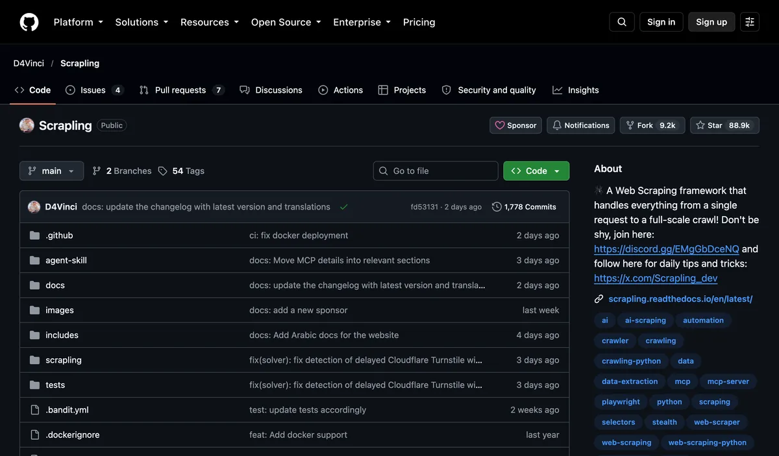Expand the Resources menu

coord(210,22)
